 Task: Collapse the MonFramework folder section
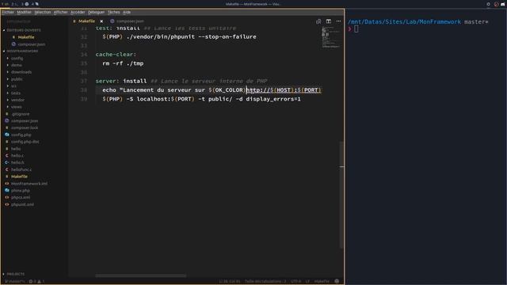tap(20, 51)
